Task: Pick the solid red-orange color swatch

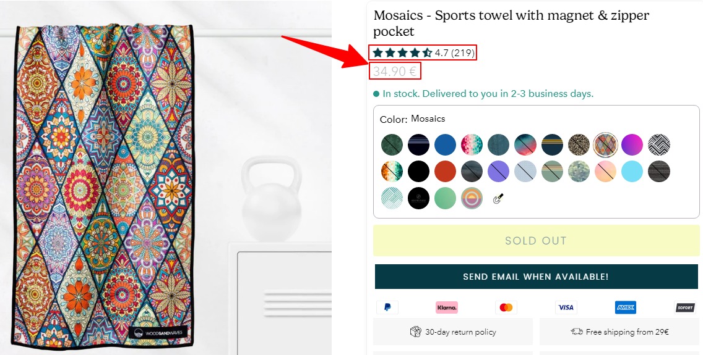Action: click(445, 171)
